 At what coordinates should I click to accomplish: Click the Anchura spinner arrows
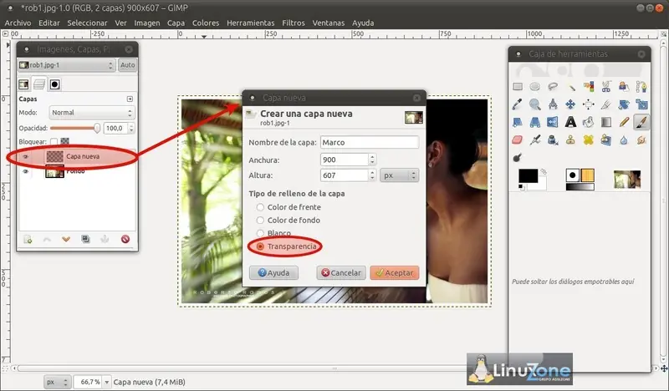pyautogui.click(x=372, y=160)
